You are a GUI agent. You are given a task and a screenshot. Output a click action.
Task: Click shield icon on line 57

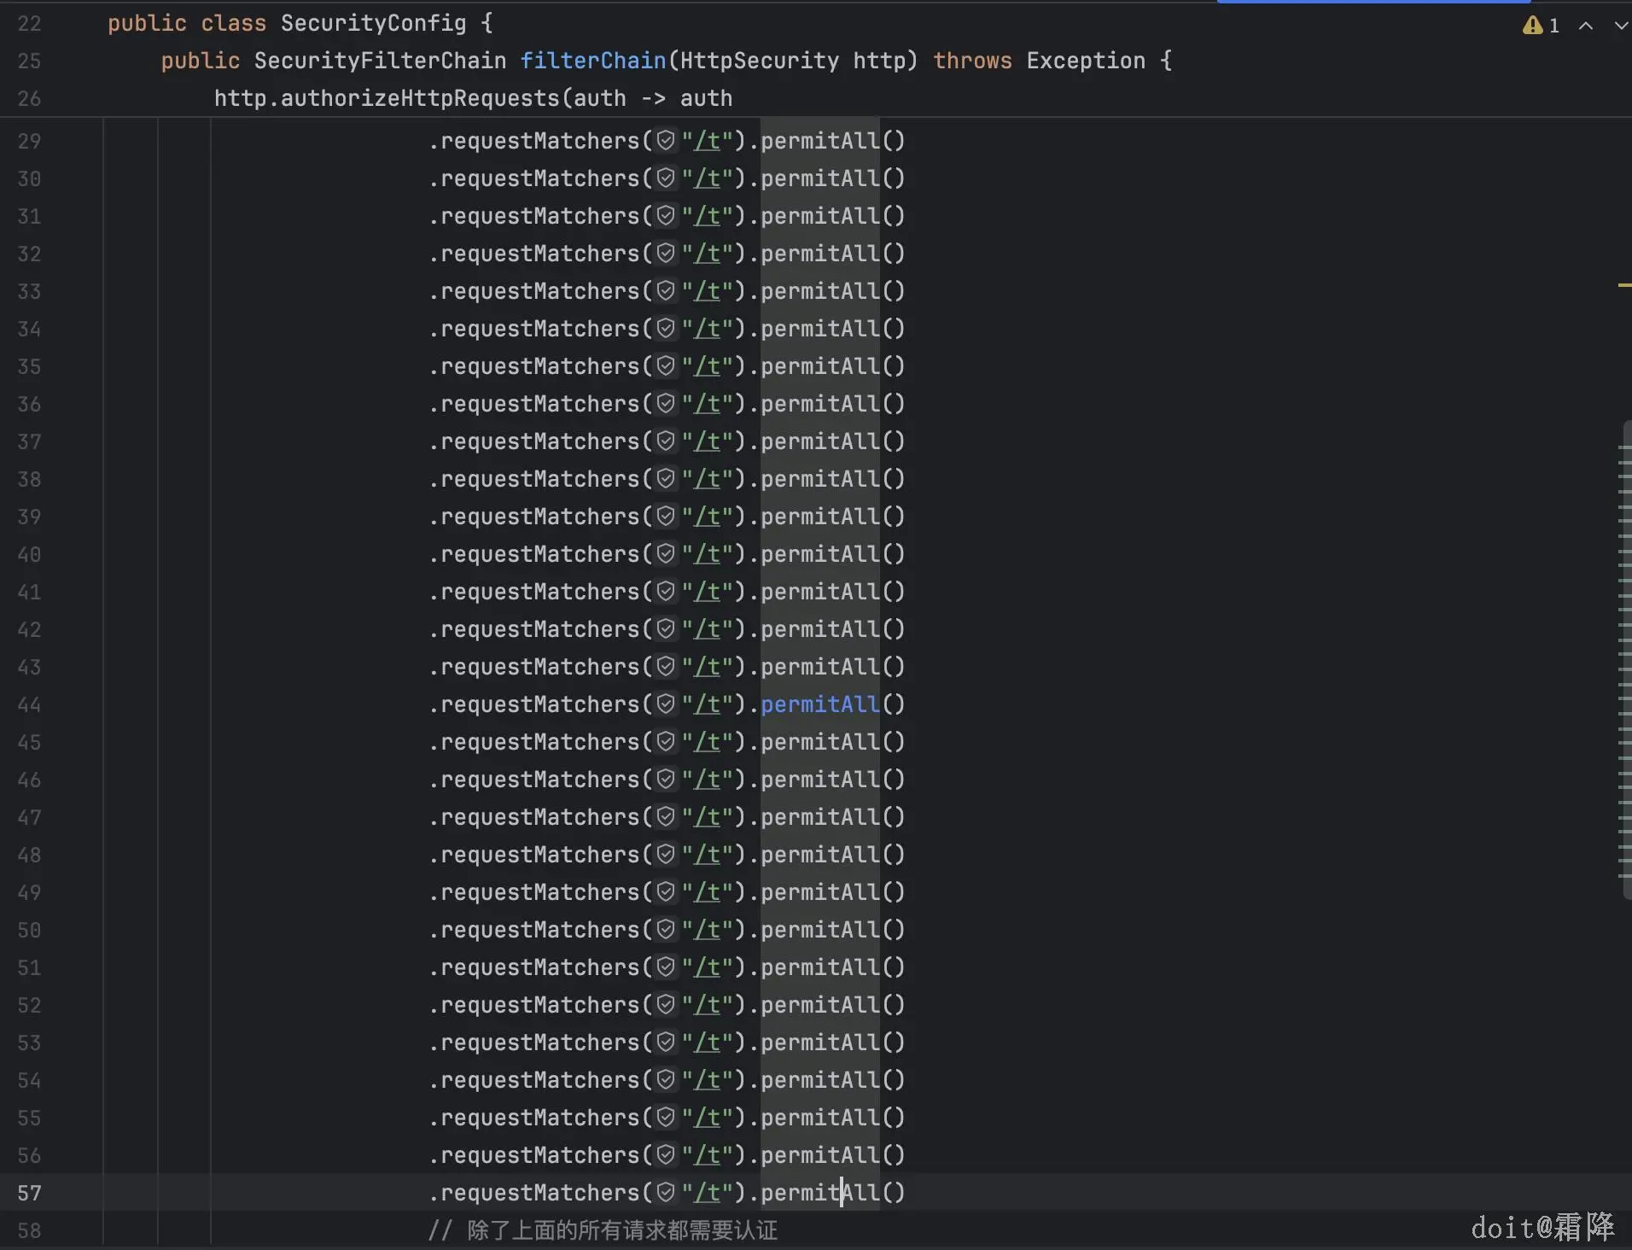666,1193
